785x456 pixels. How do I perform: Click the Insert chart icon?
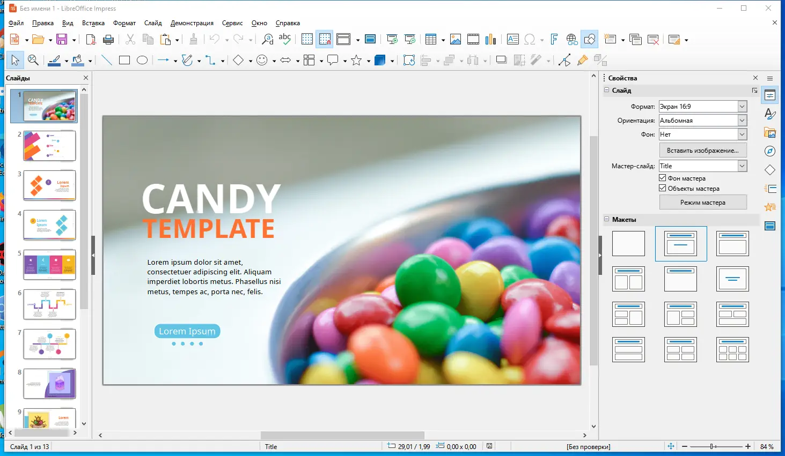click(x=490, y=39)
